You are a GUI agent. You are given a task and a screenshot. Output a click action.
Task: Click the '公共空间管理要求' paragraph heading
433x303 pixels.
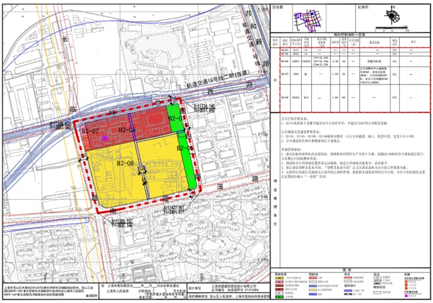point(293,118)
